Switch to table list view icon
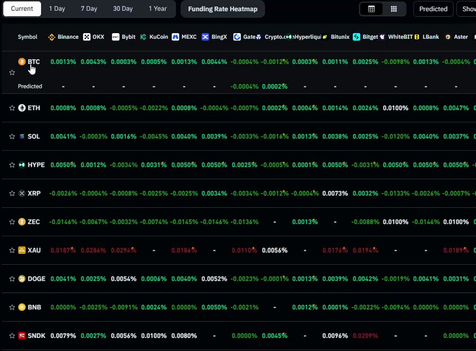 pos(371,9)
